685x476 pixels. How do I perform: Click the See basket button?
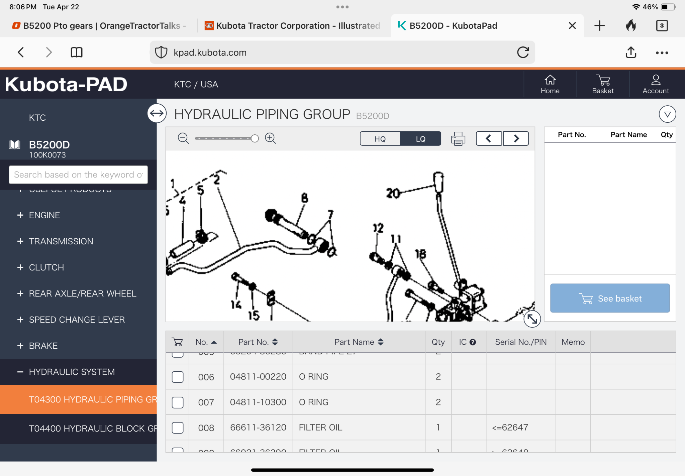click(610, 298)
